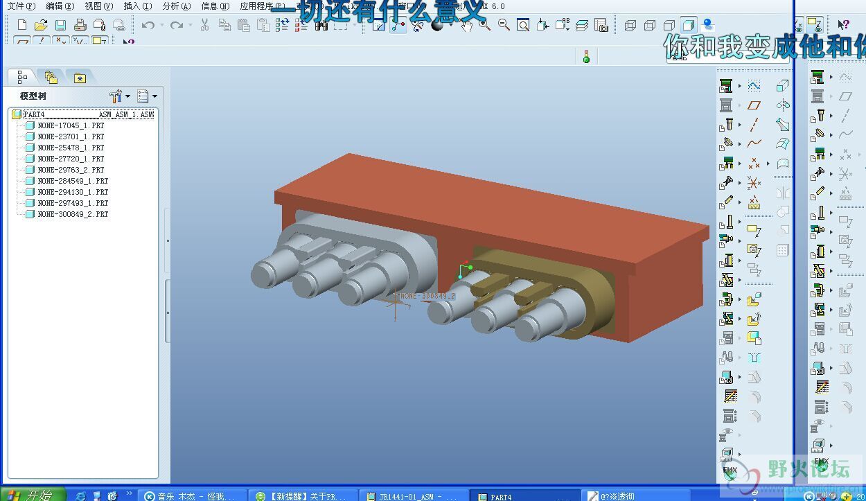Viewport: 866px width, 501px height.
Task: Refit the model to screen
Action: [x=523, y=26]
